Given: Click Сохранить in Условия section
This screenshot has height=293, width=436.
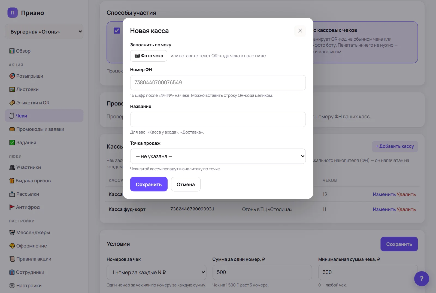Looking at the screenshot, I should pos(399,244).
